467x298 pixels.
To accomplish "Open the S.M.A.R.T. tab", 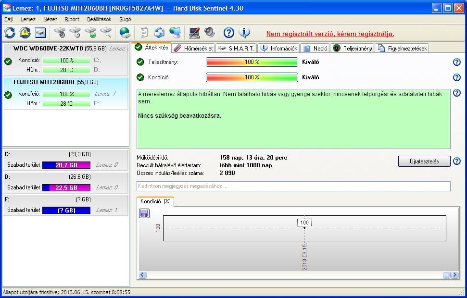I will 236,48.
